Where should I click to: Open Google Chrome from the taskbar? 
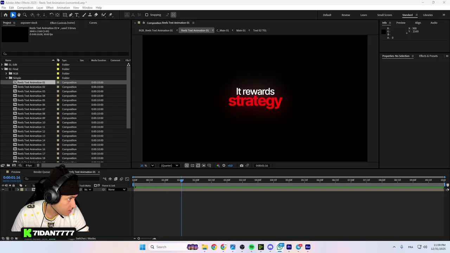[214, 247]
